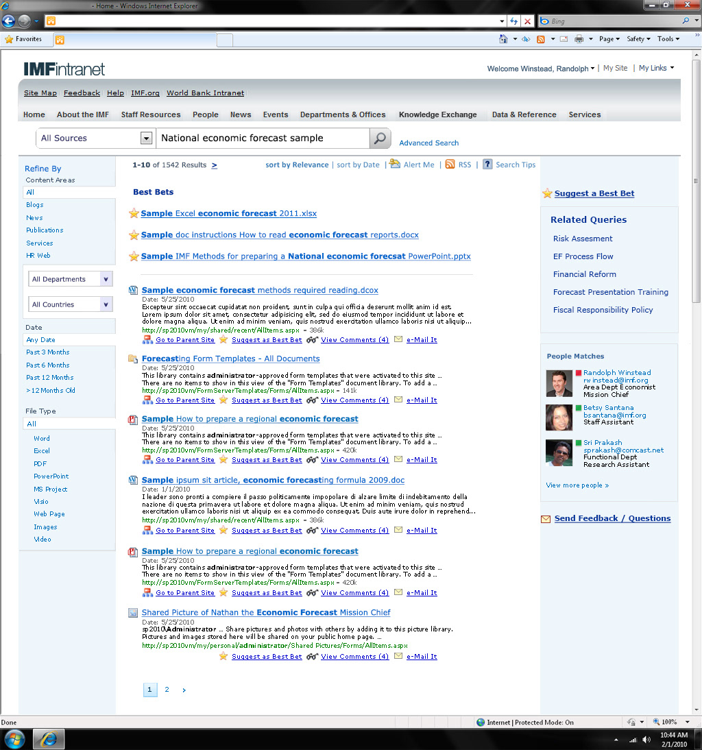
Task: Click Word icon beside methods required reading result
Action: (x=134, y=290)
